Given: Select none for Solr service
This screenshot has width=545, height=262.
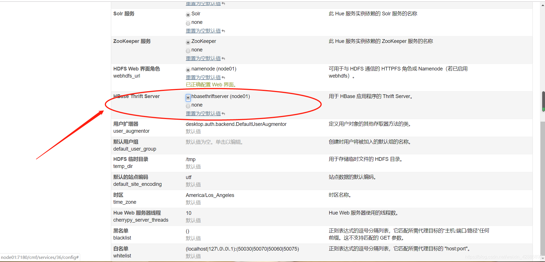Looking at the screenshot, I should [188, 23].
